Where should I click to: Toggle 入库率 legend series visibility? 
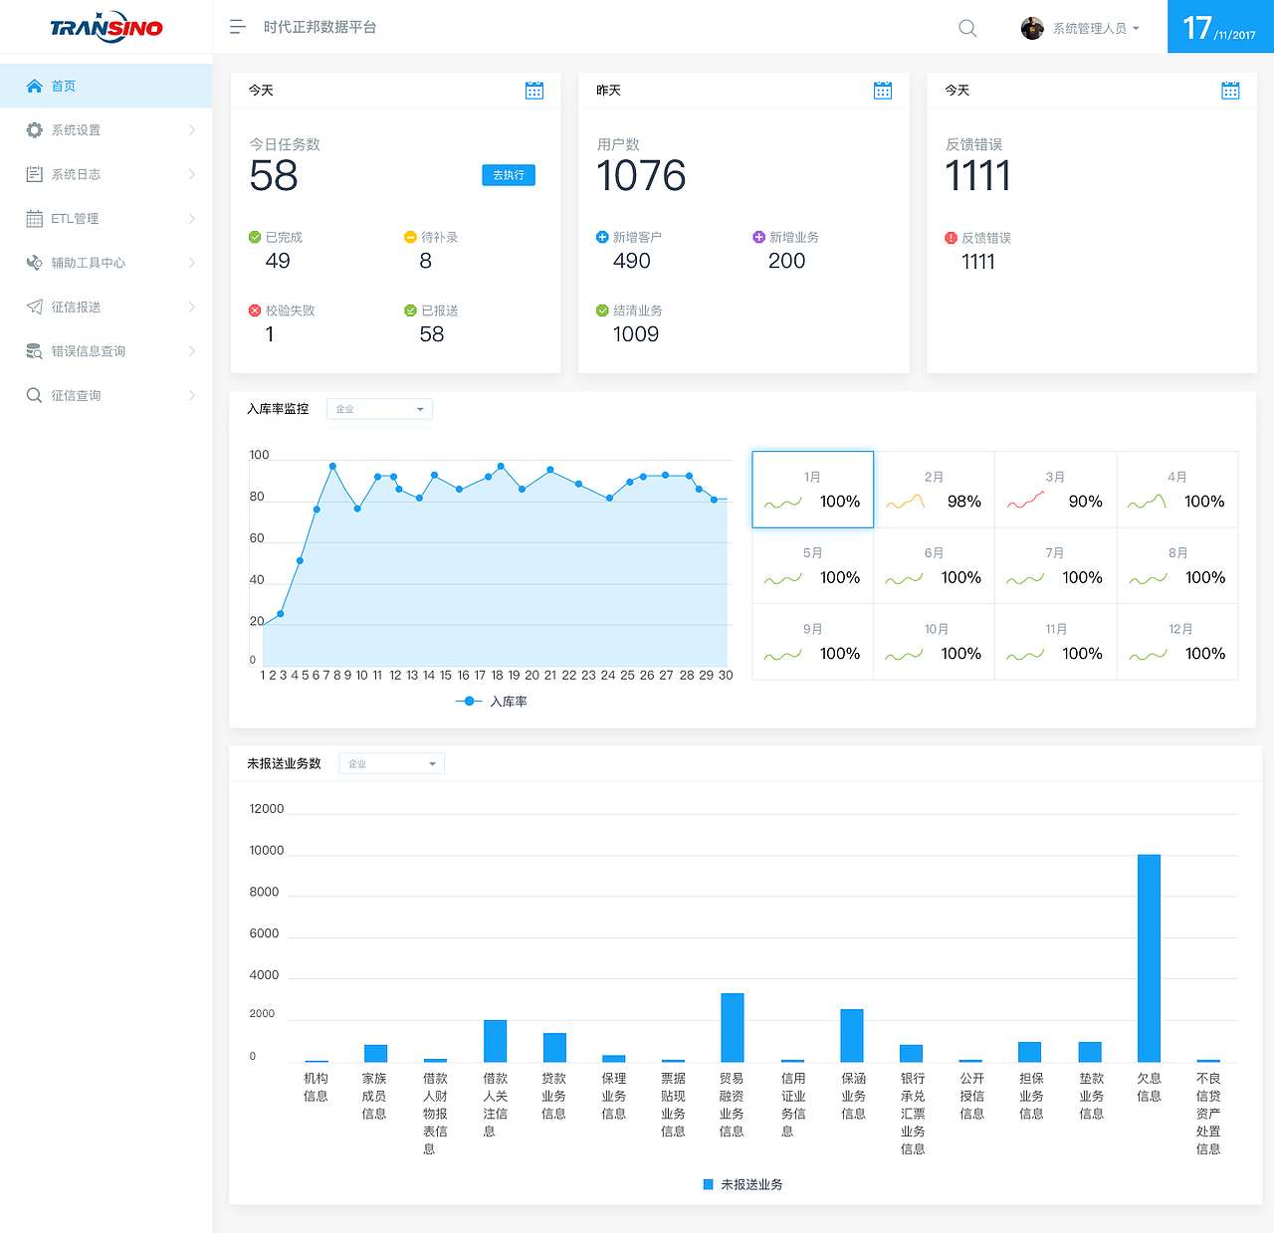[x=492, y=702]
